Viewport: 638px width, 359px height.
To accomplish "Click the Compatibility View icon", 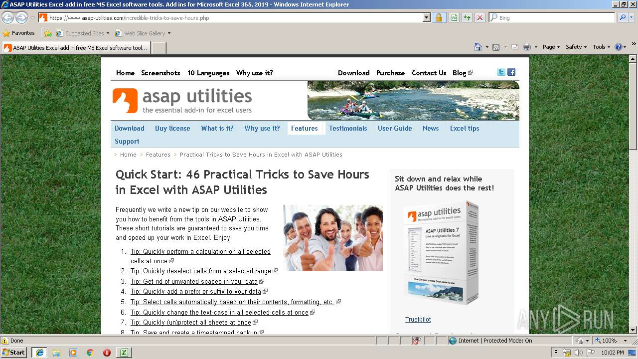I will tap(454, 17).
